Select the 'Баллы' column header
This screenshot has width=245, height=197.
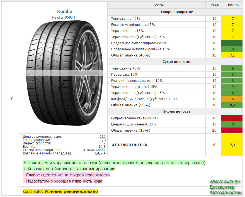click(234, 5)
